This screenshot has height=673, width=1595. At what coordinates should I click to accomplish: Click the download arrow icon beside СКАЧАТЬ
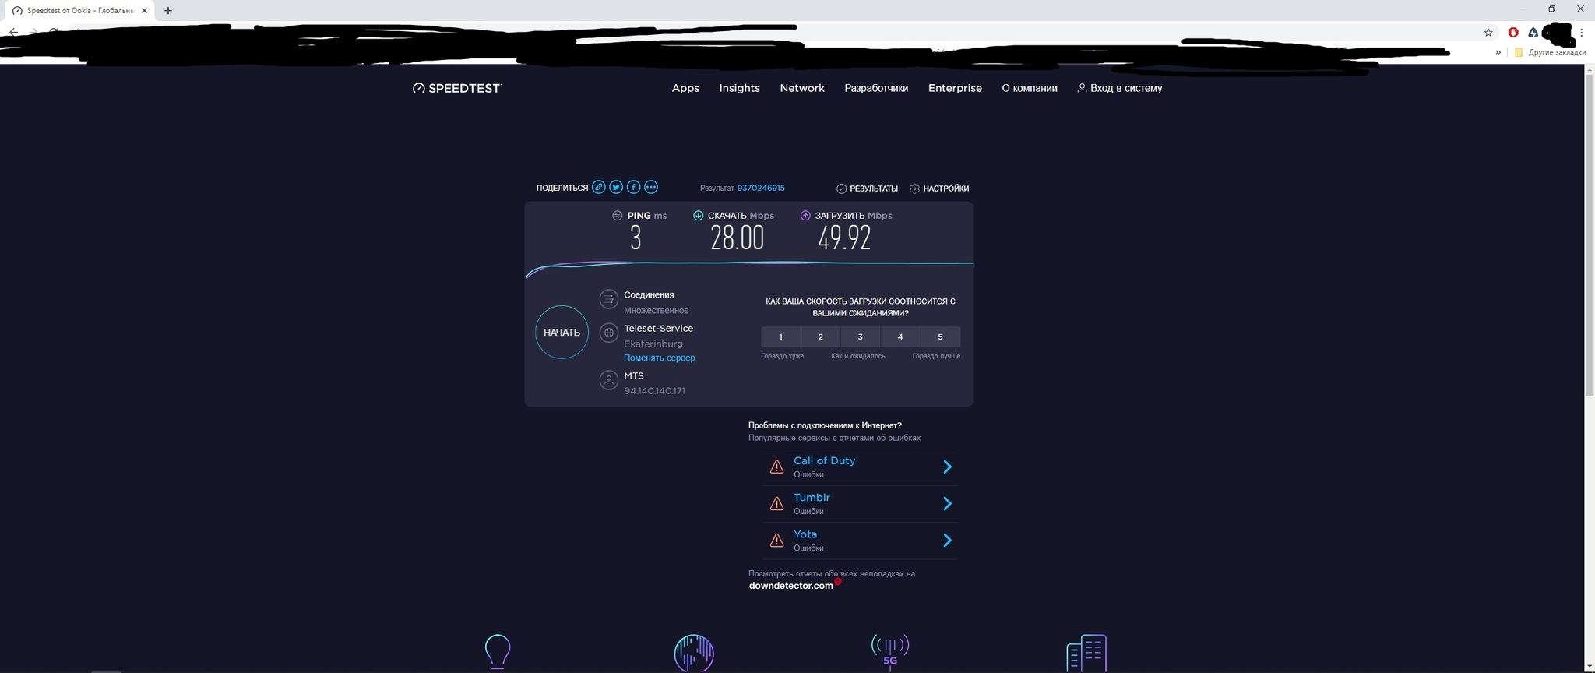tap(699, 216)
